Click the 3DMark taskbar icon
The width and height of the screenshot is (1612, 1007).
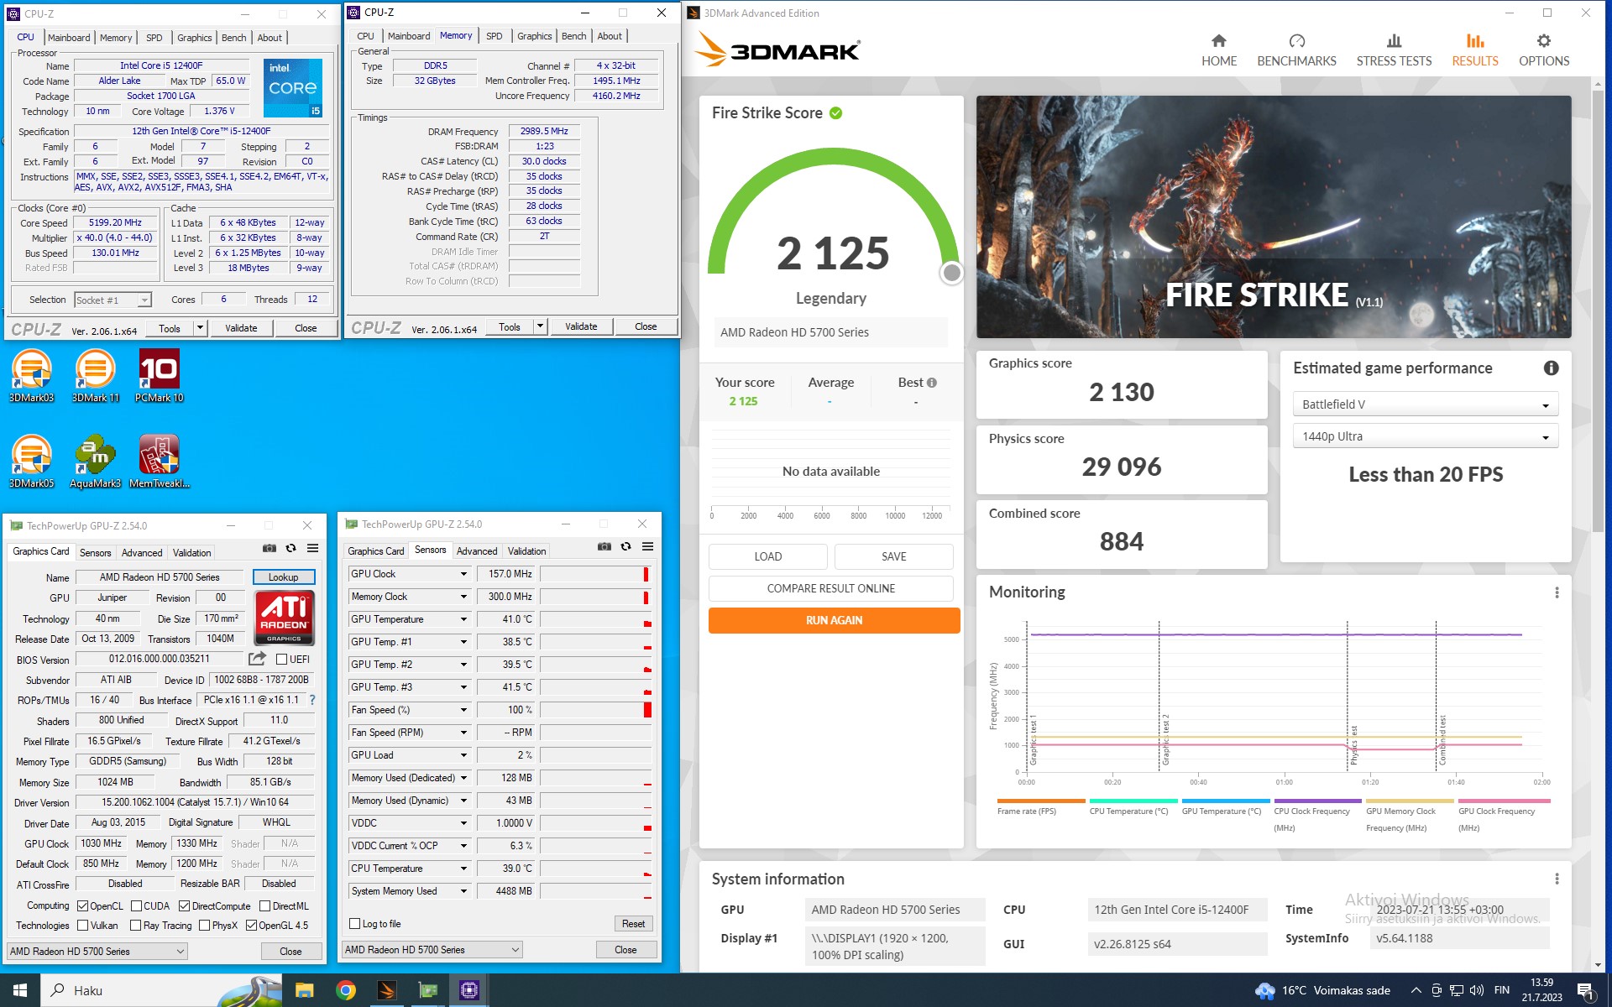click(x=386, y=990)
